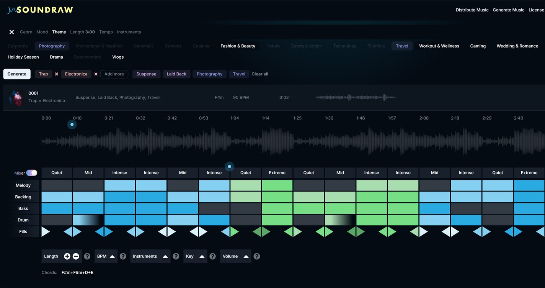Remove the Electronica genre tag
Image resolution: width=545 pixels, height=288 pixels.
click(x=96, y=74)
